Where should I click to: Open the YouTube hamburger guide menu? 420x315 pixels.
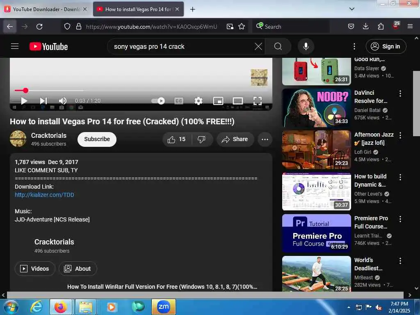[x=15, y=46]
